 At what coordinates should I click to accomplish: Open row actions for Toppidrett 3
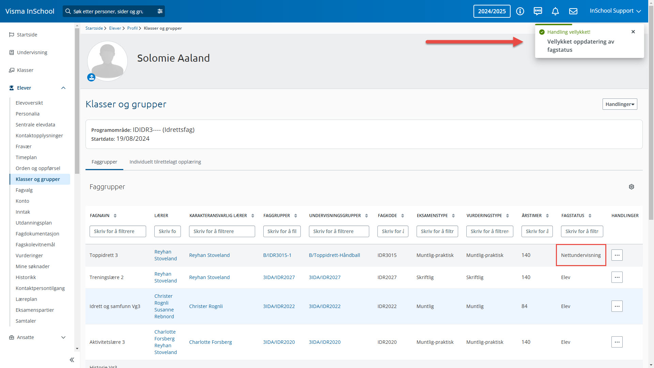(x=617, y=255)
